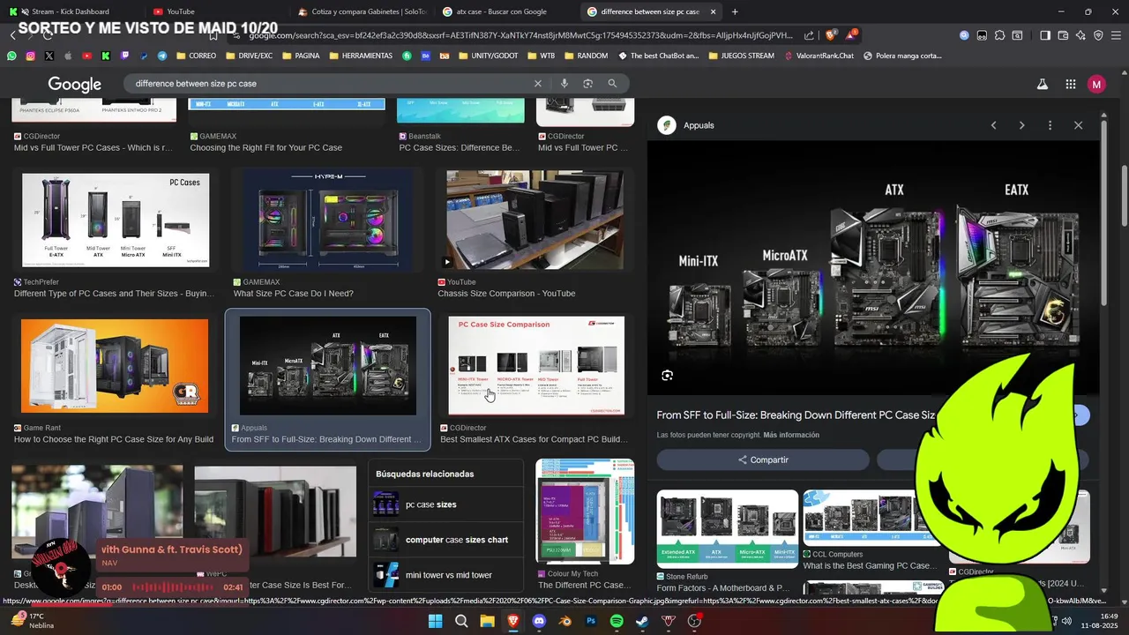Open Photoshop from the taskbar
The width and height of the screenshot is (1129, 635).
(x=591, y=621)
